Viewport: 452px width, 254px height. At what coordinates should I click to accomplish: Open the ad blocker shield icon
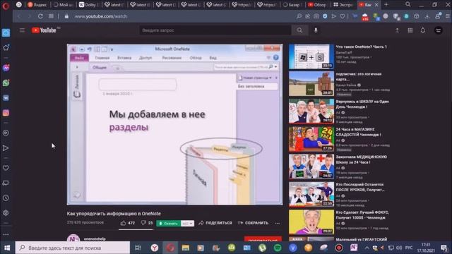(325, 16)
